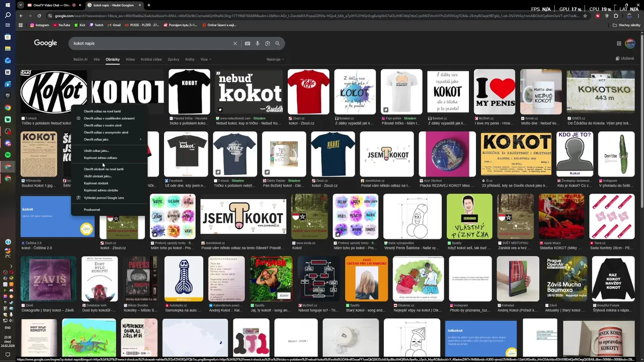
Task: Expand the Nástroje dropdown
Action: coord(275,59)
